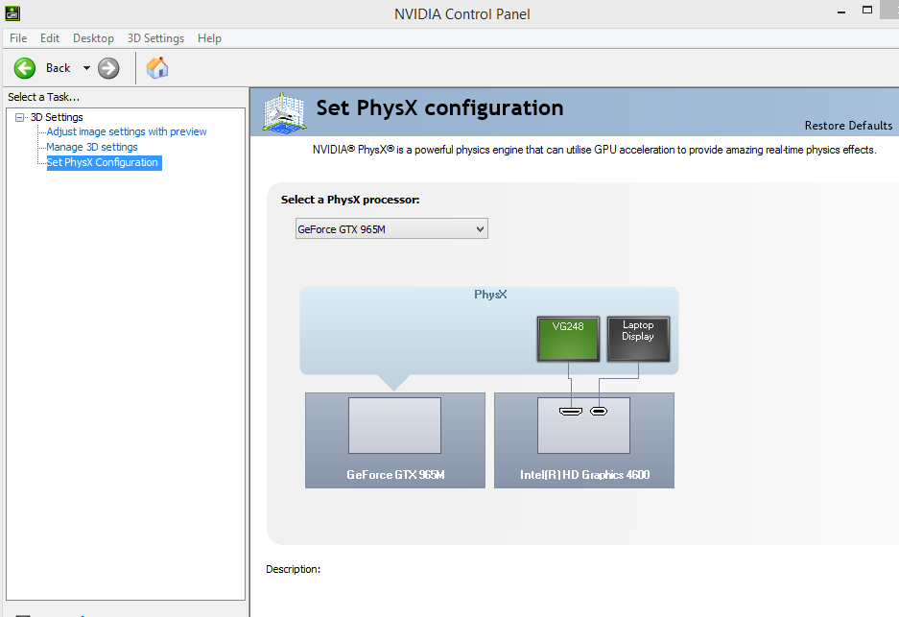Open Adjust image settings with preview
899x617 pixels.
[x=127, y=131]
